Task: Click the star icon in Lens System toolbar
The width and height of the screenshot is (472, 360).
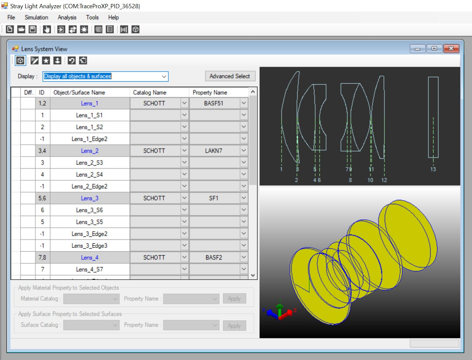Action: [46, 60]
